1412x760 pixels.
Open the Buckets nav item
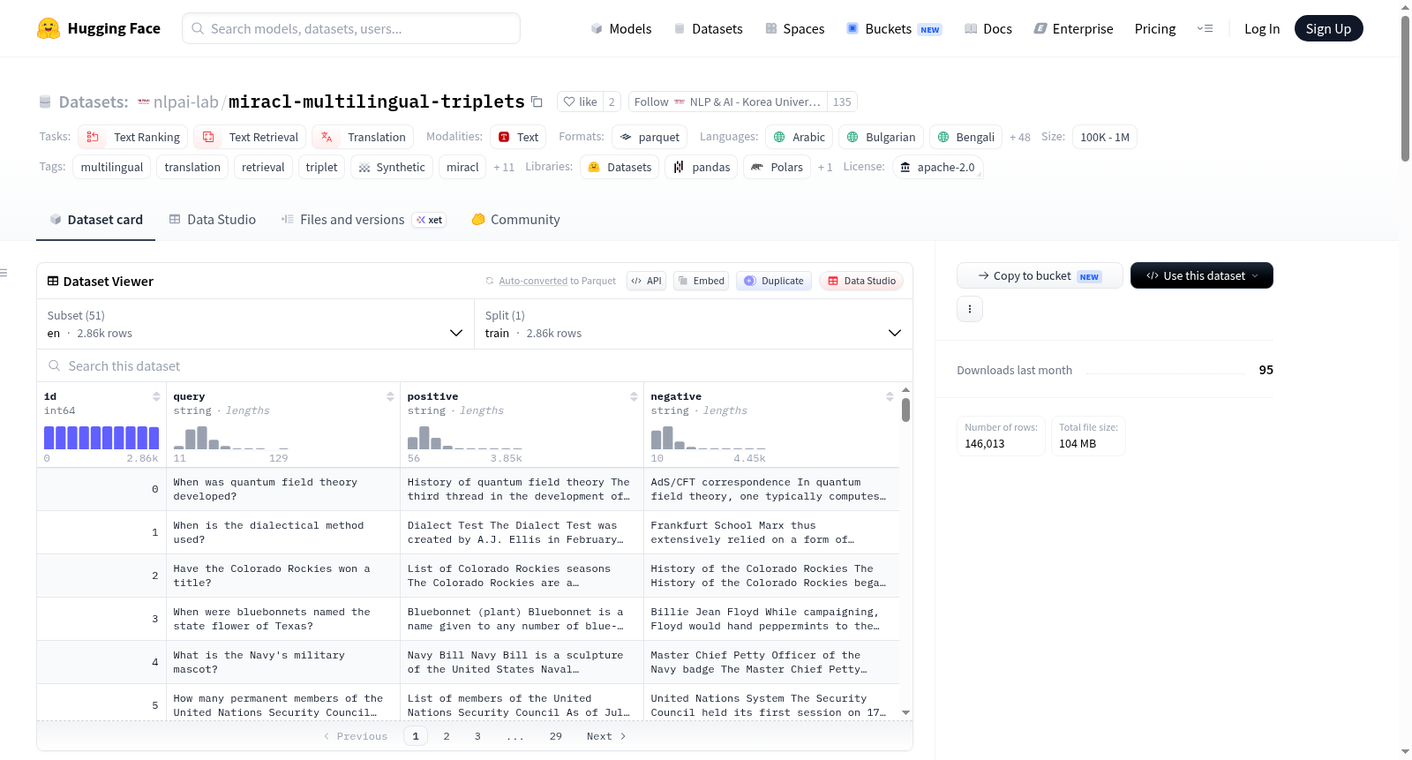point(894,28)
